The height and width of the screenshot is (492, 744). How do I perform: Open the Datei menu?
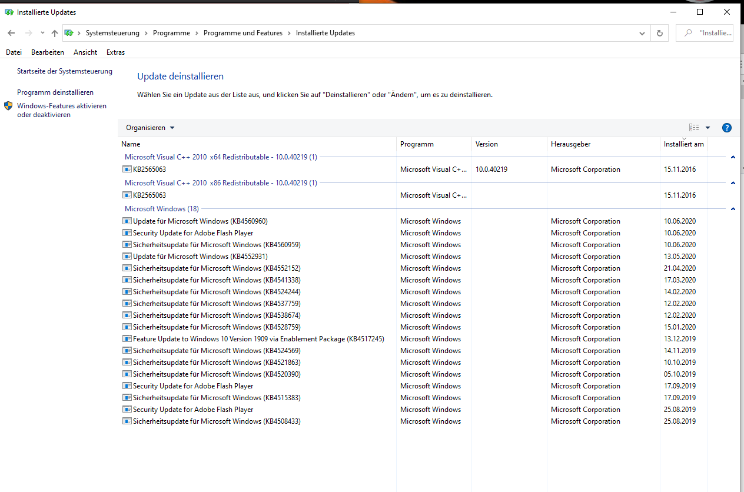[x=14, y=52]
